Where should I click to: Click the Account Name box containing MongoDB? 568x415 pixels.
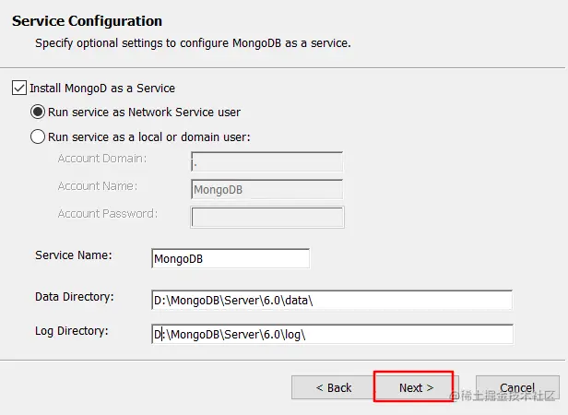(x=266, y=190)
